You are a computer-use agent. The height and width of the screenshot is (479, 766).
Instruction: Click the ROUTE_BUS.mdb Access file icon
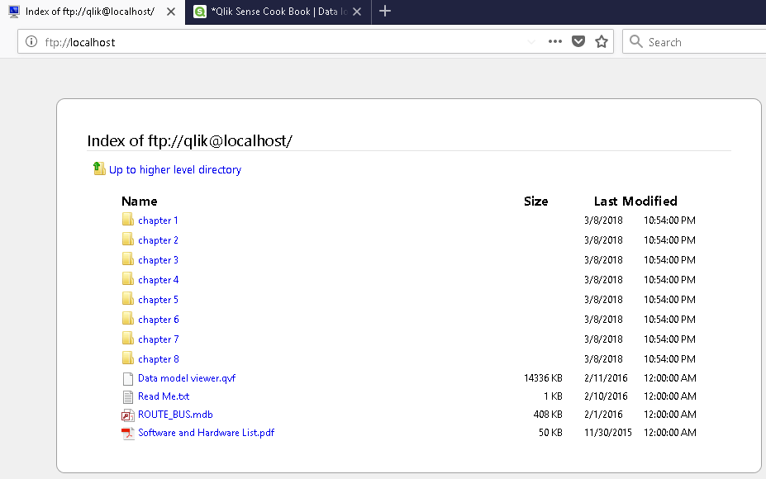[x=127, y=415]
